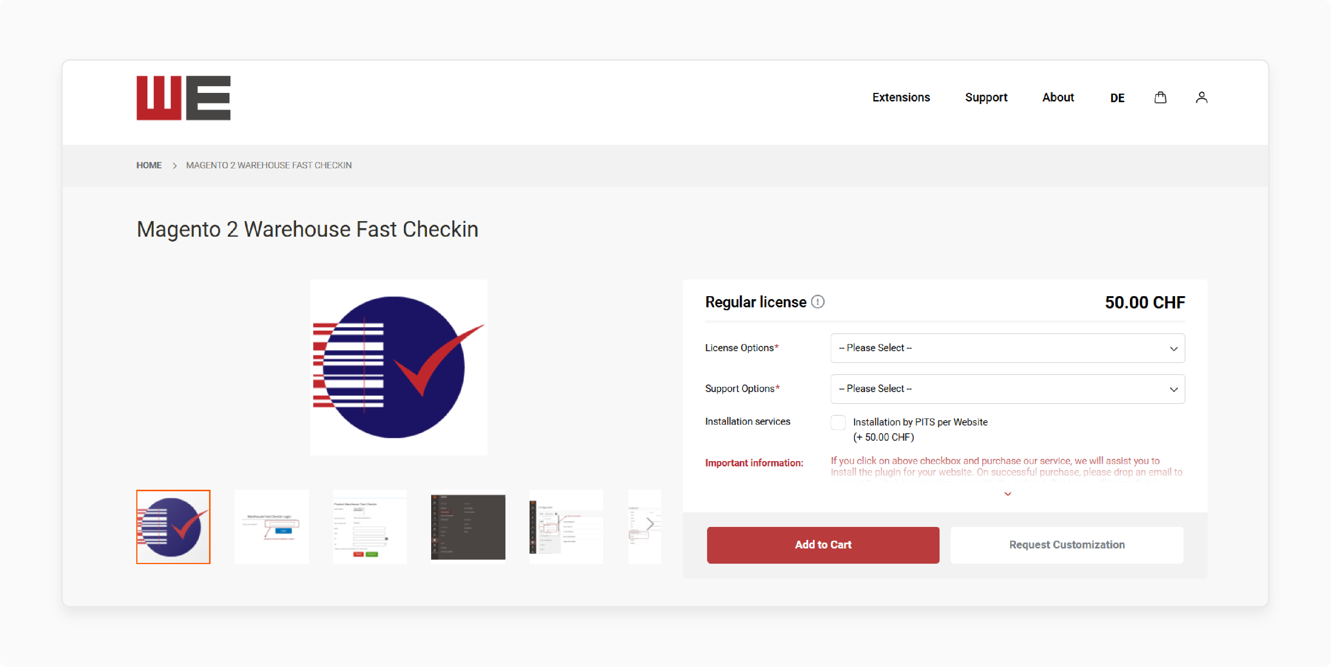Go to HOME breadcrumb link
The image size is (1331, 667).
click(x=149, y=165)
